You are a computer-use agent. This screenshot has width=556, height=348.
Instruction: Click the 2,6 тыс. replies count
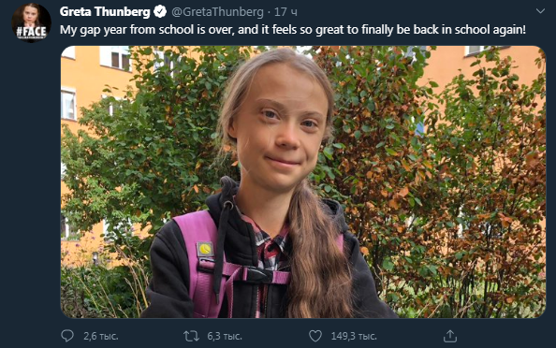tap(101, 336)
